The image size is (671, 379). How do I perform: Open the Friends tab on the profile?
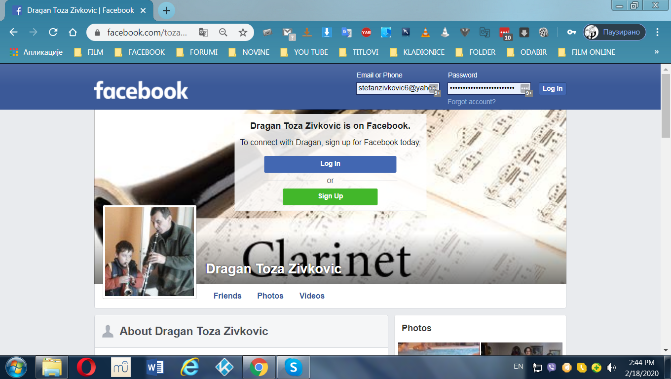pyautogui.click(x=227, y=296)
